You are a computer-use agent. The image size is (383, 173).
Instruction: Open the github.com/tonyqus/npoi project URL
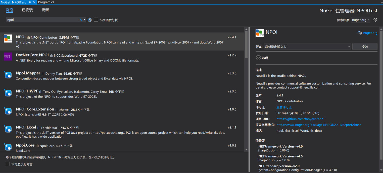(300, 119)
